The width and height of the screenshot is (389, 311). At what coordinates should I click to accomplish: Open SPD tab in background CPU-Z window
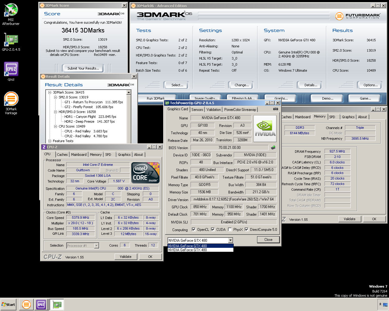(332, 117)
